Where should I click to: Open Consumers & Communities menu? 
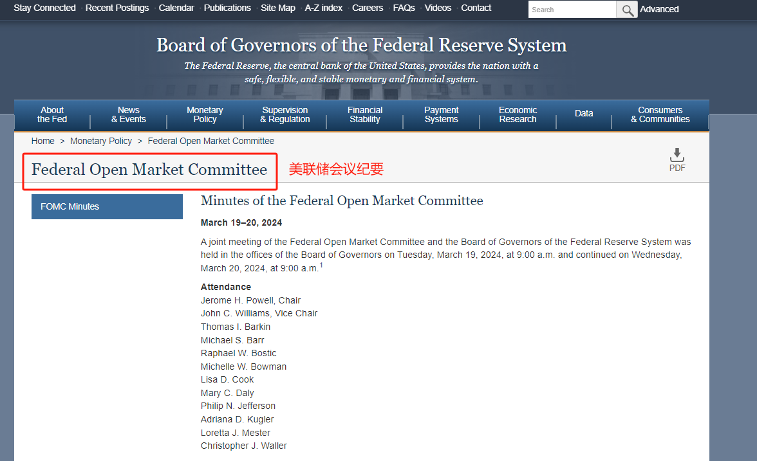coord(660,115)
